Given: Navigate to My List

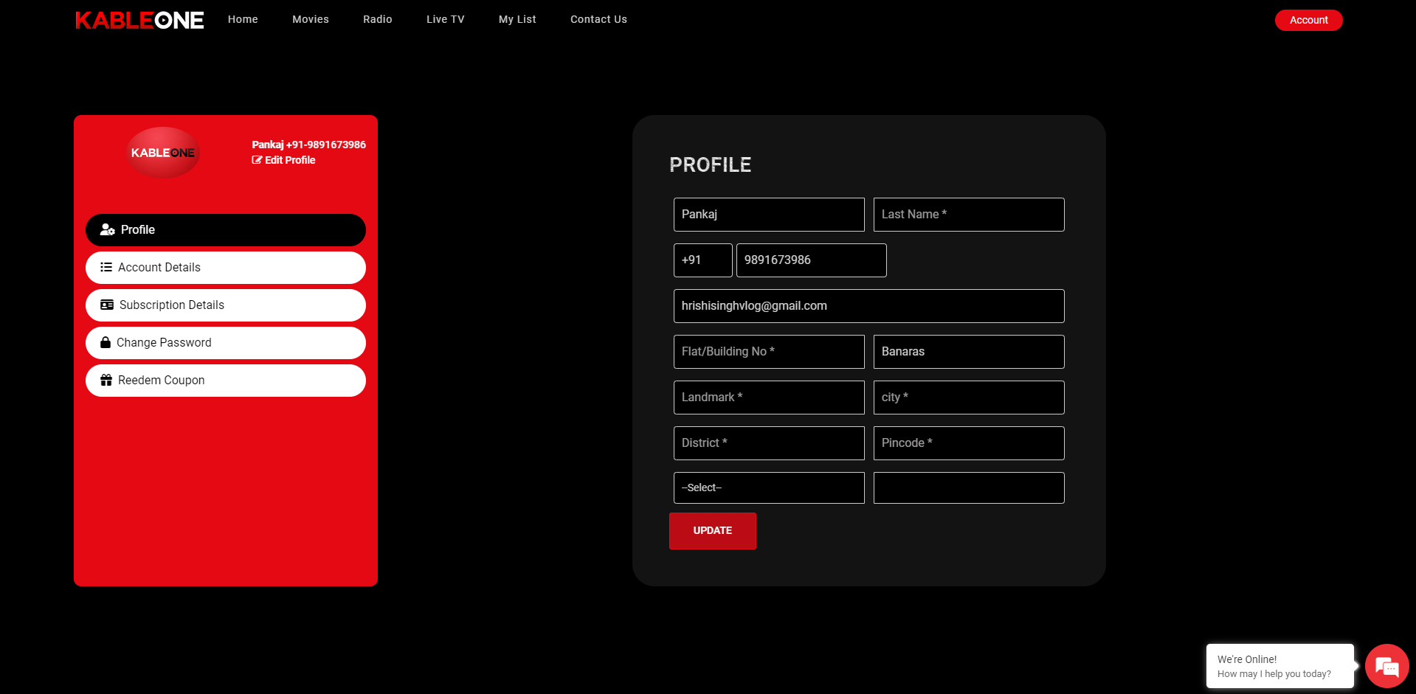Looking at the screenshot, I should (x=517, y=20).
